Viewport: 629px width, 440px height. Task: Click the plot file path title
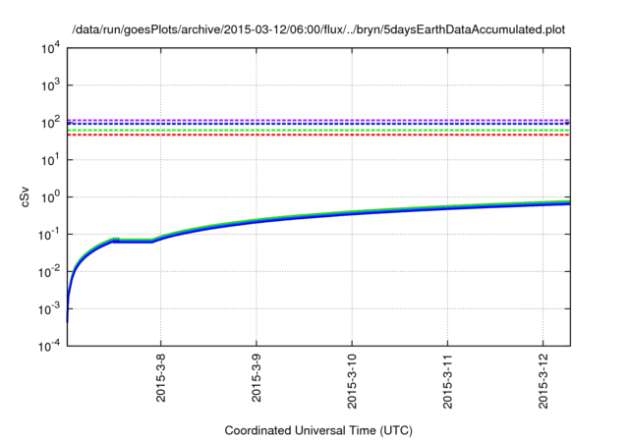tap(318, 30)
